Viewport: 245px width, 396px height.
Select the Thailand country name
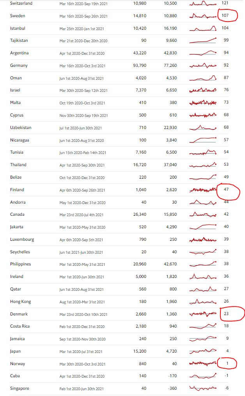(x=19, y=165)
